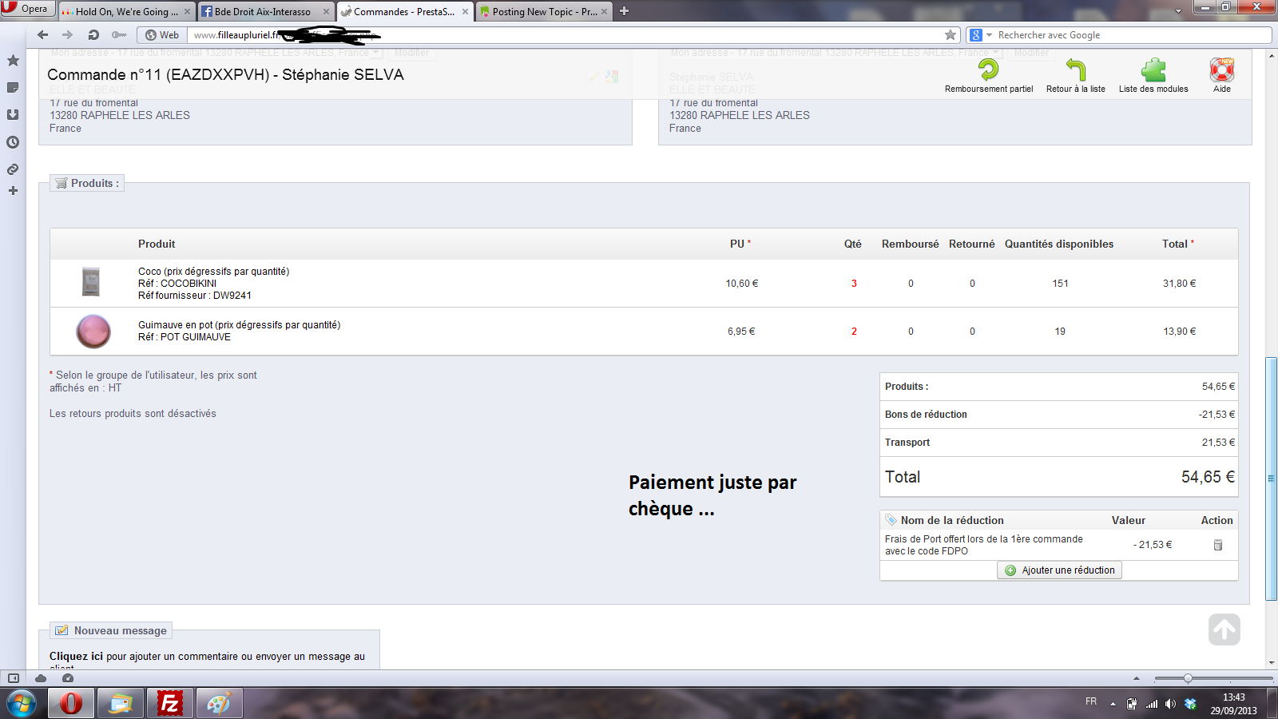Click Ajouter une réduction button
This screenshot has height=719, width=1278.
click(x=1059, y=570)
